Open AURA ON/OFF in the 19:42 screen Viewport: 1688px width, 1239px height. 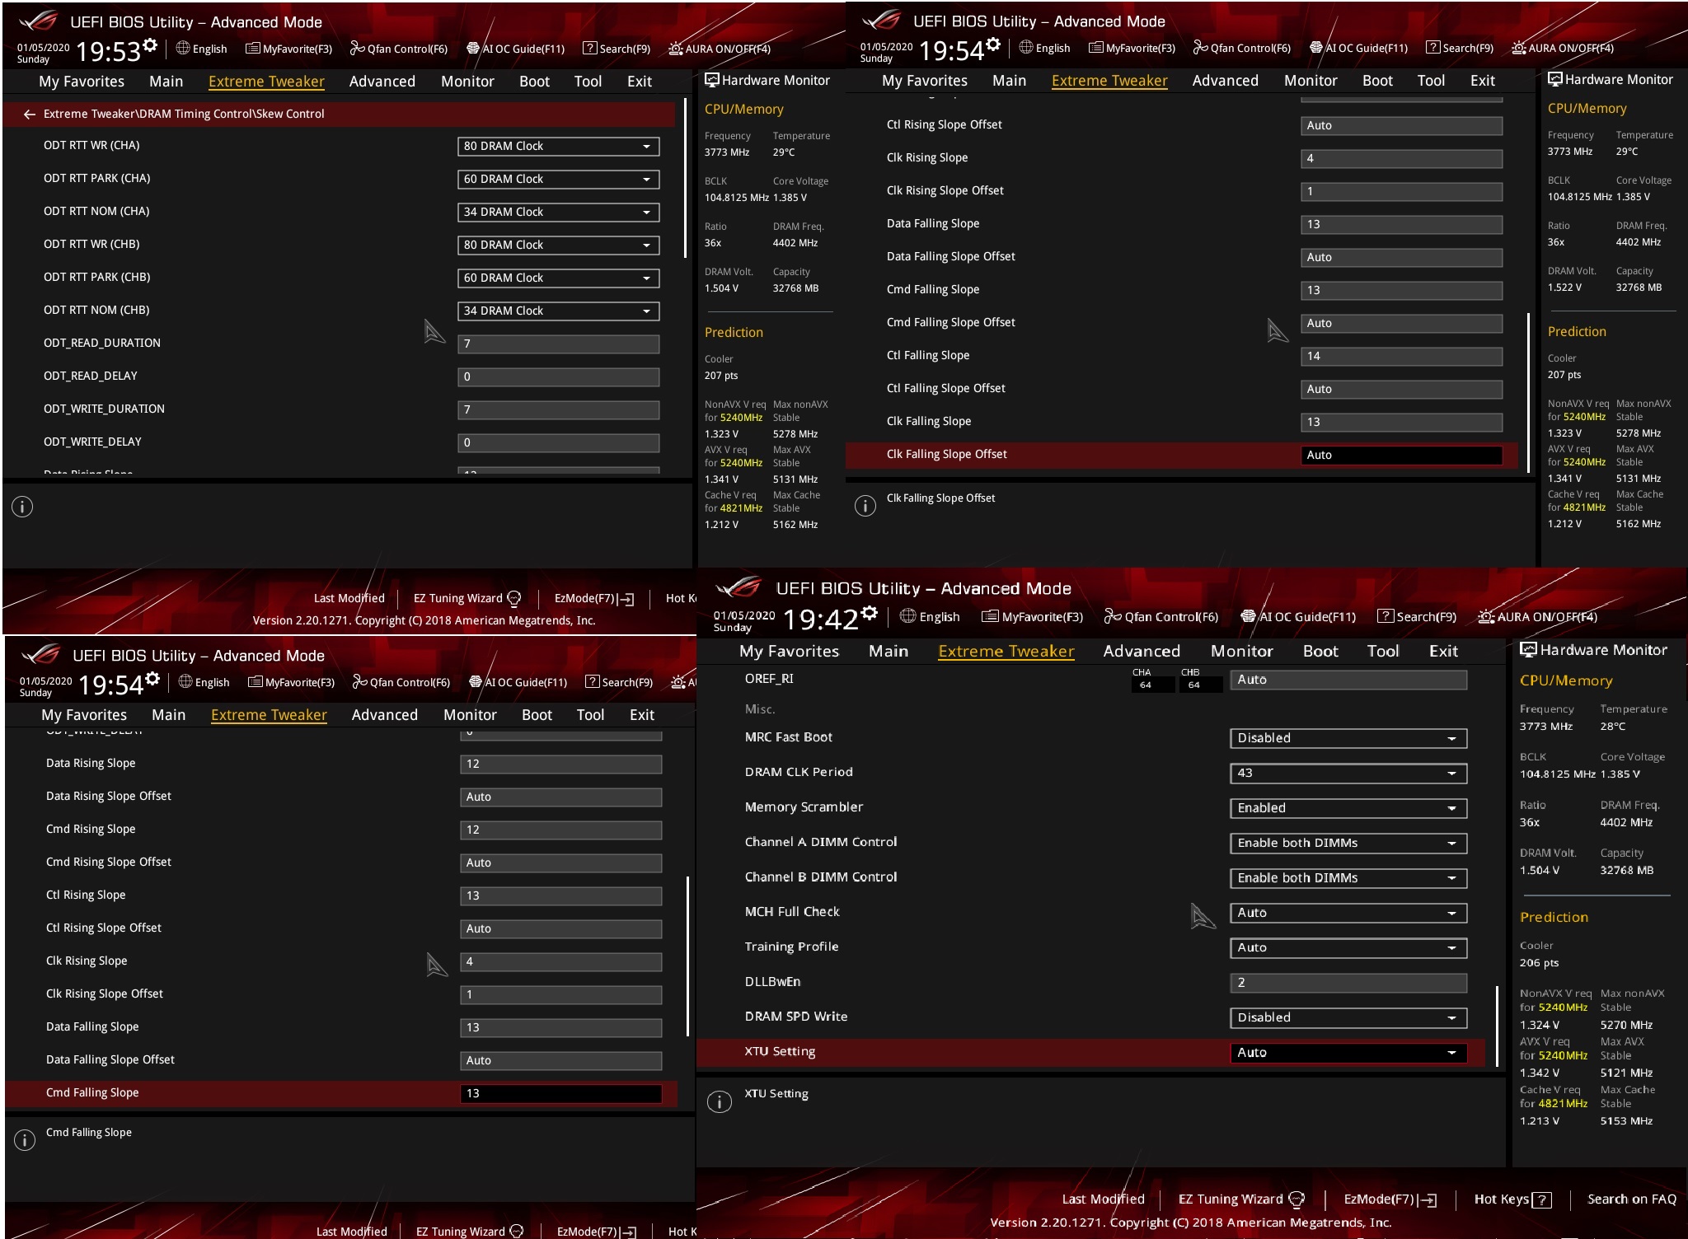pyautogui.click(x=1537, y=617)
